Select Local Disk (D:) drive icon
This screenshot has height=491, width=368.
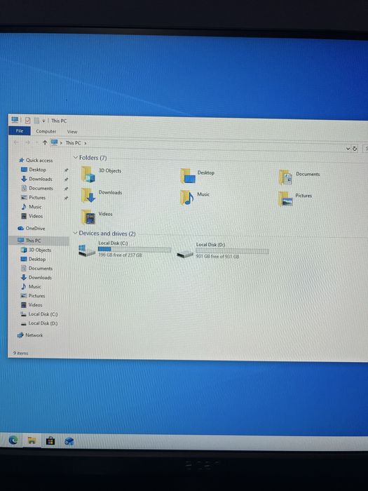click(x=184, y=254)
